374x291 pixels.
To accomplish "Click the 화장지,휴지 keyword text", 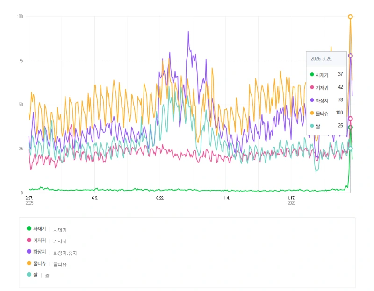I will [65, 253].
